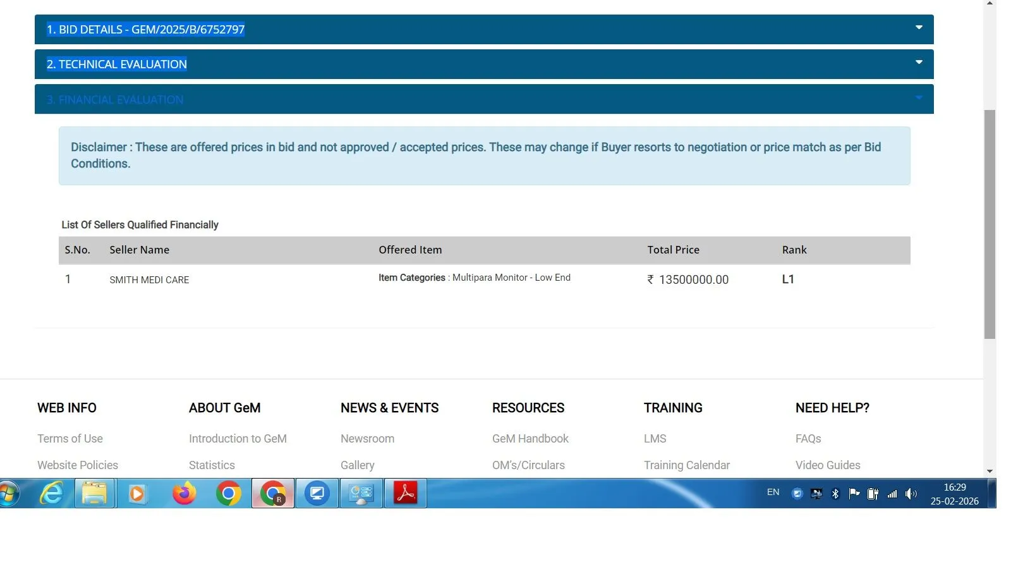Open the Terms of Use link
The width and height of the screenshot is (1011, 569).
click(x=70, y=439)
